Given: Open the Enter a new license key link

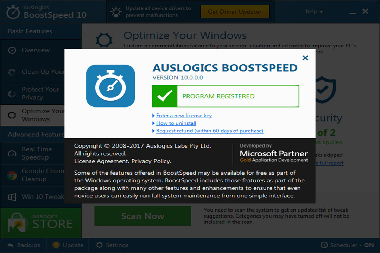Looking at the screenshot, I should pos(184,116).
